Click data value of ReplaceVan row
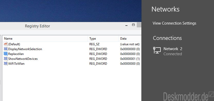 click(130, 54)
